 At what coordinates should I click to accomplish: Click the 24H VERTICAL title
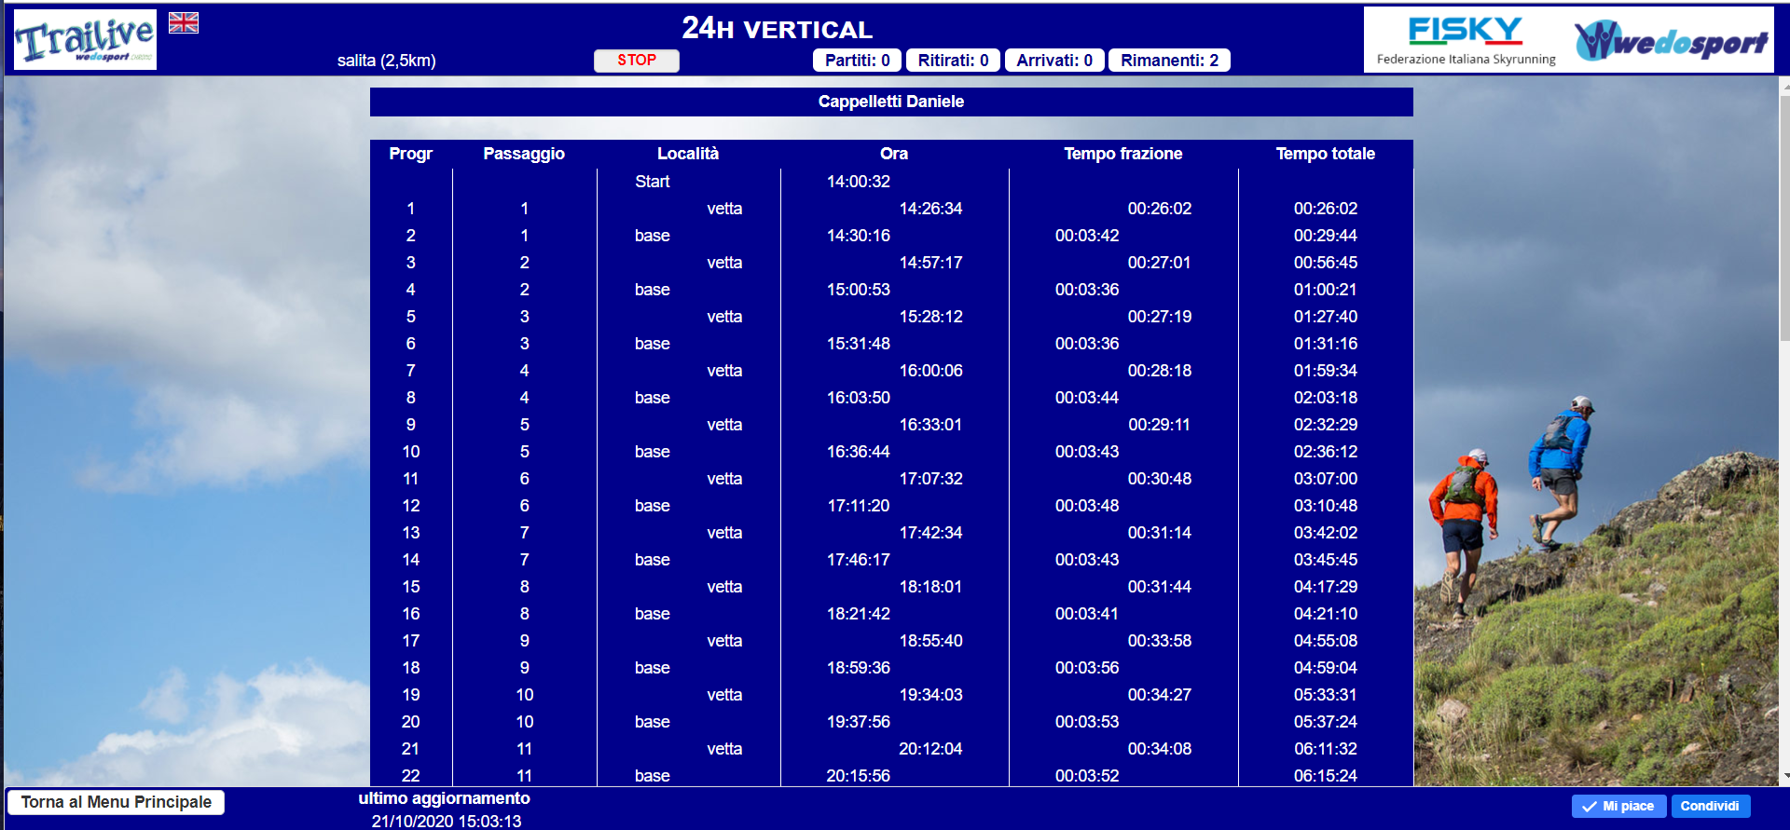point(778,29)
